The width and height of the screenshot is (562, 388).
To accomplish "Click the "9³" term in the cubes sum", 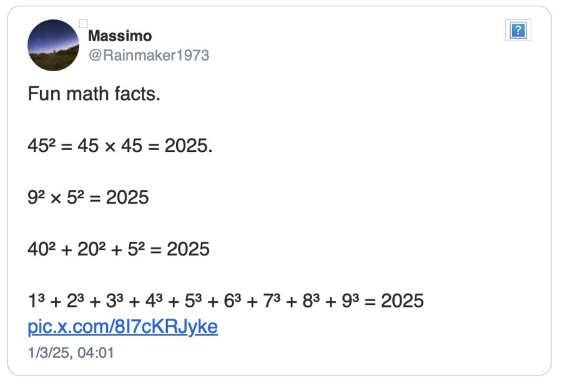I will coord(350,301).
